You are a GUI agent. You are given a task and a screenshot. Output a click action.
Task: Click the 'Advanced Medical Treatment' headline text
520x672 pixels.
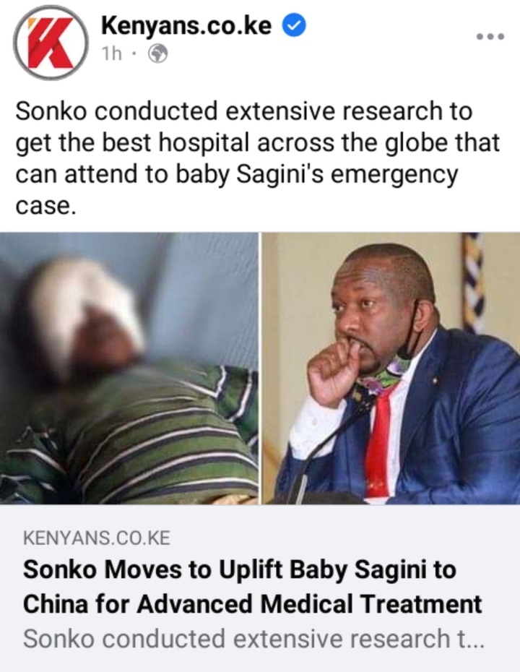pyautogui.click(x=310, y=604)
